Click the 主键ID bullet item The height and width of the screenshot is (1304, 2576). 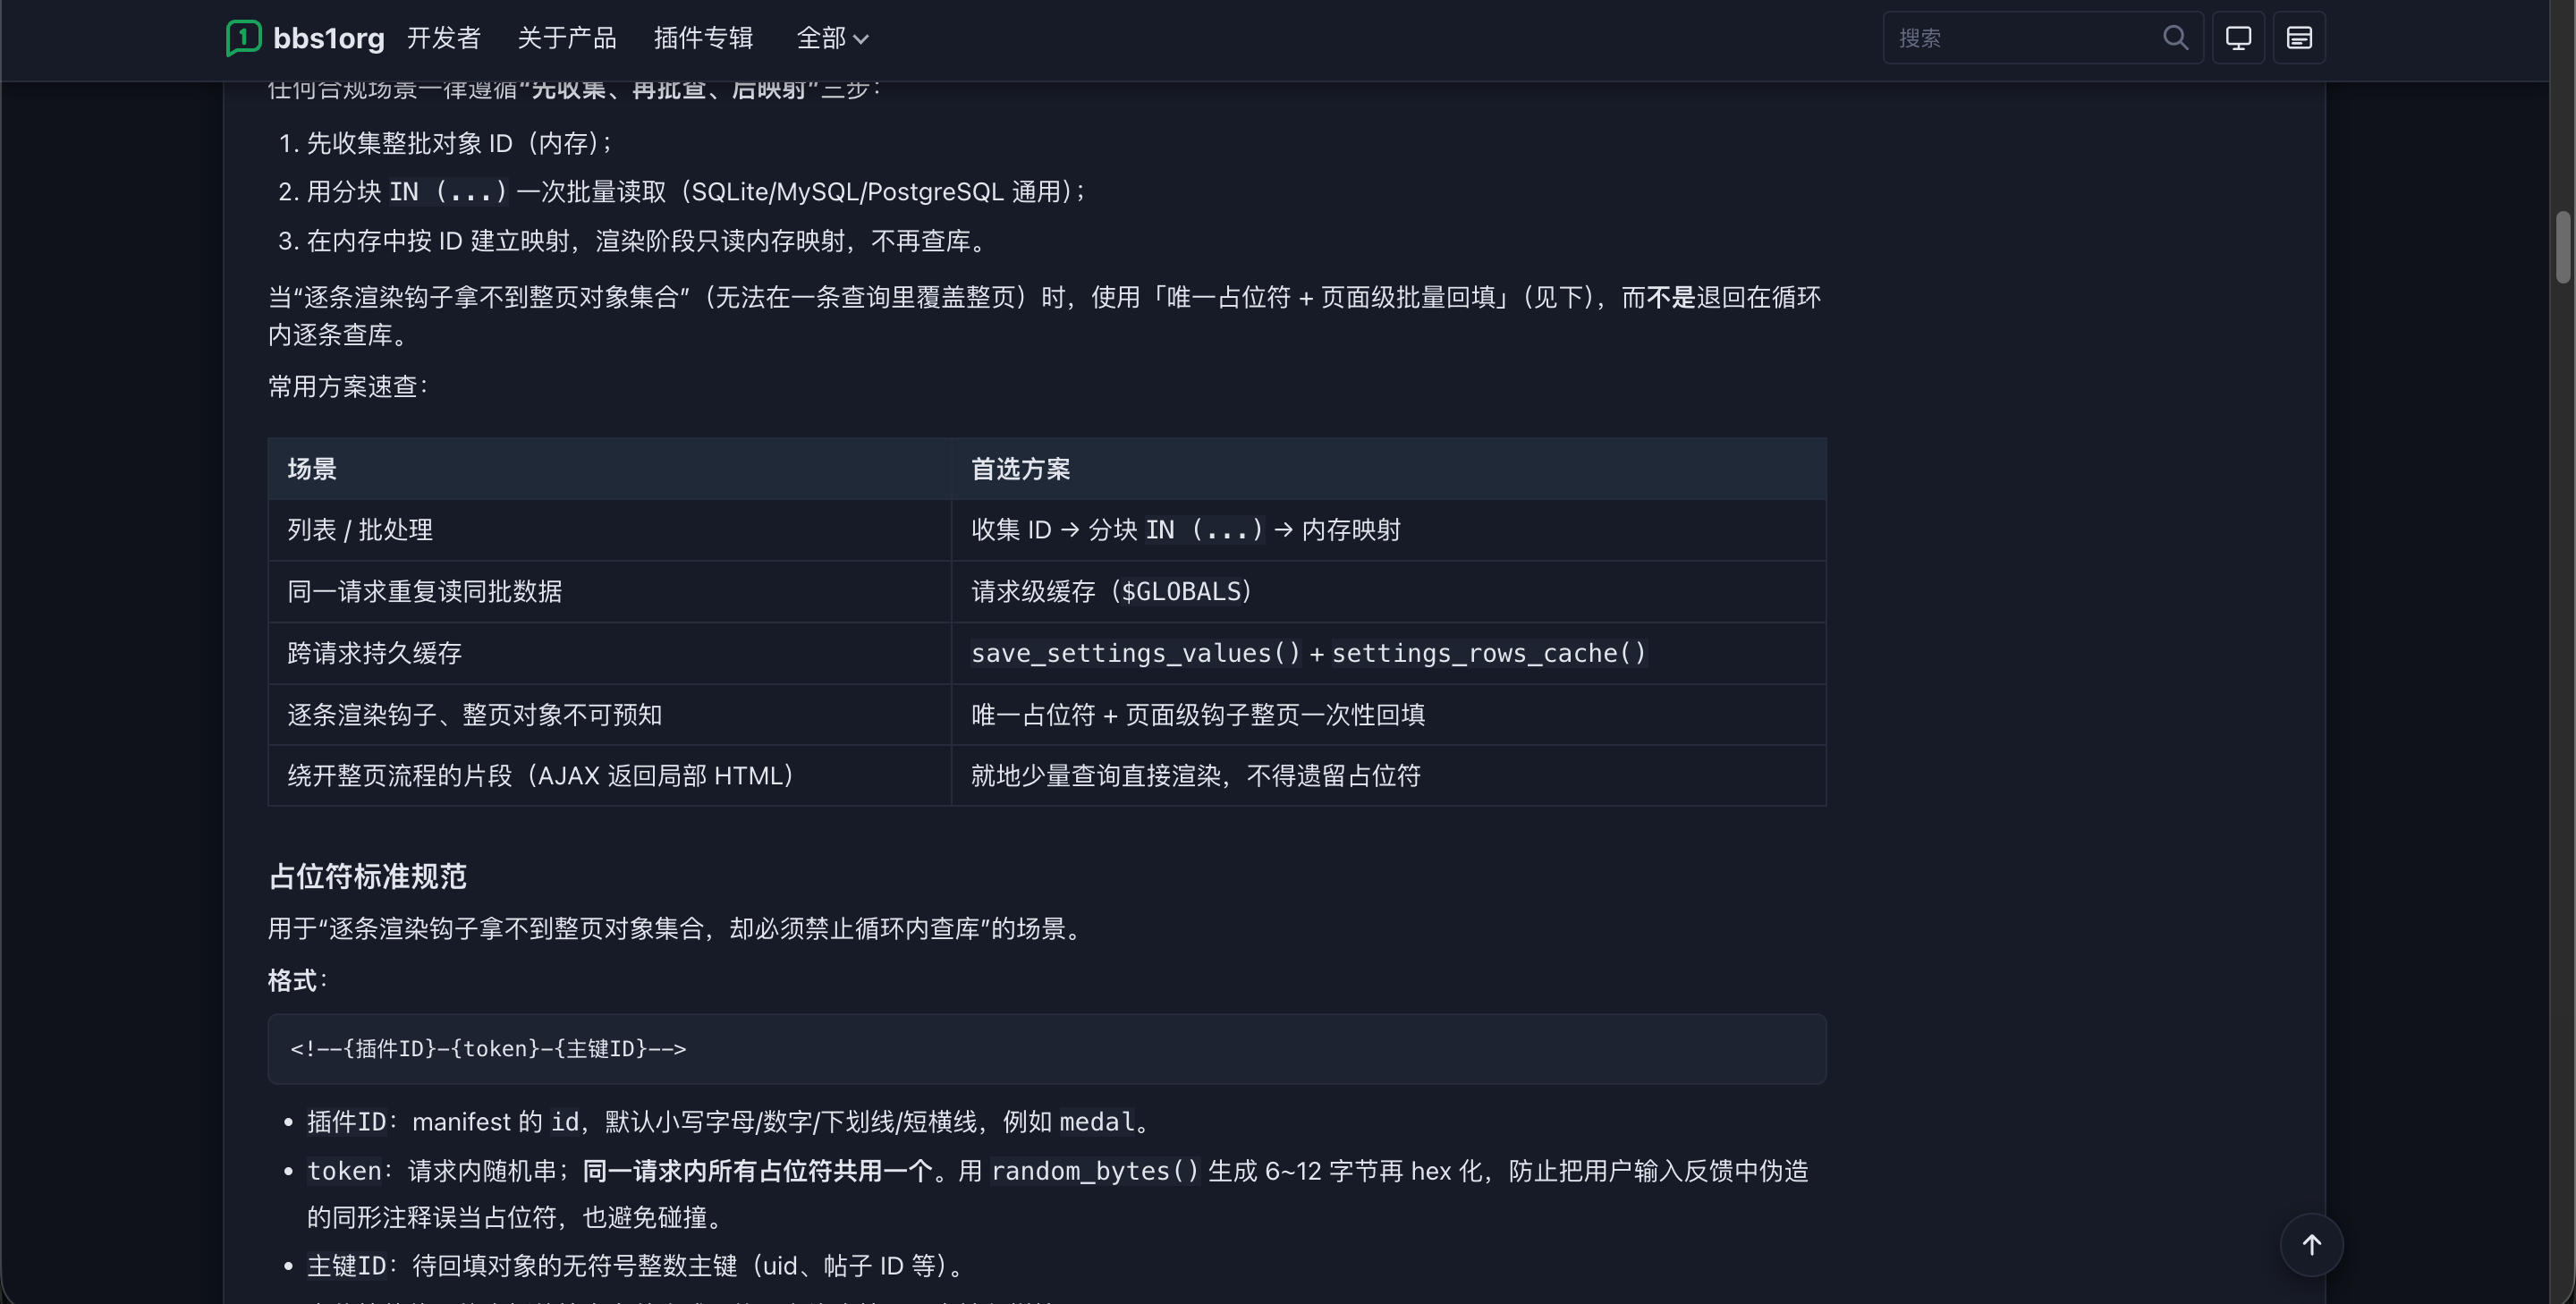(x=637, y=1266)
